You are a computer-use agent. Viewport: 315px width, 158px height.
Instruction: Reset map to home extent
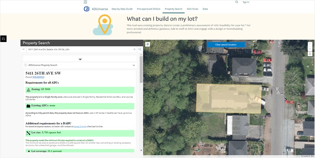310,54
